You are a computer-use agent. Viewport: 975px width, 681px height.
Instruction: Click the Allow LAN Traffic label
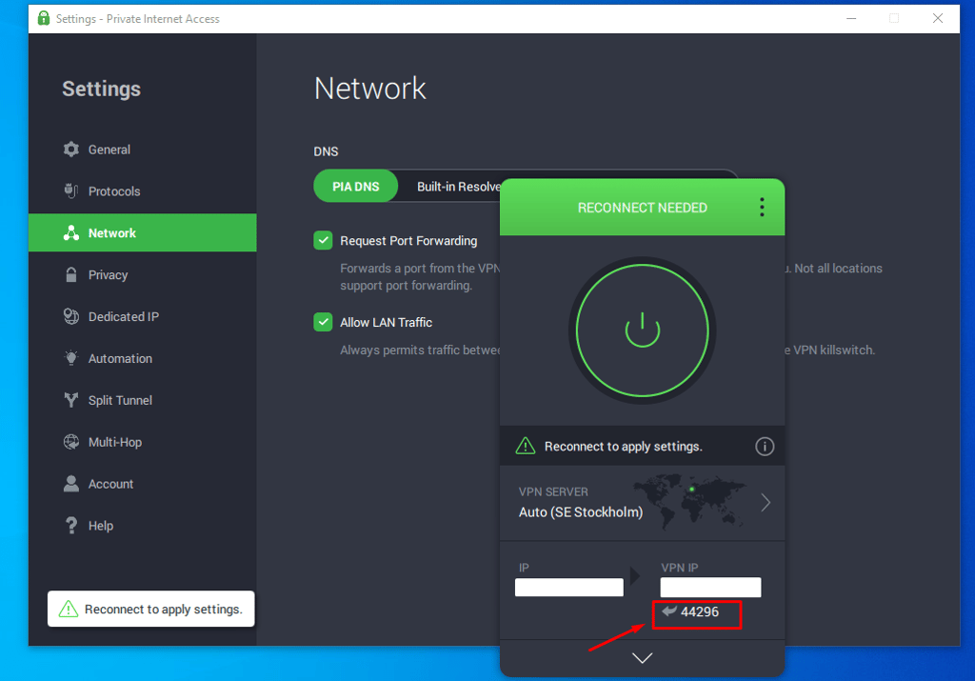tap(387, 323)
